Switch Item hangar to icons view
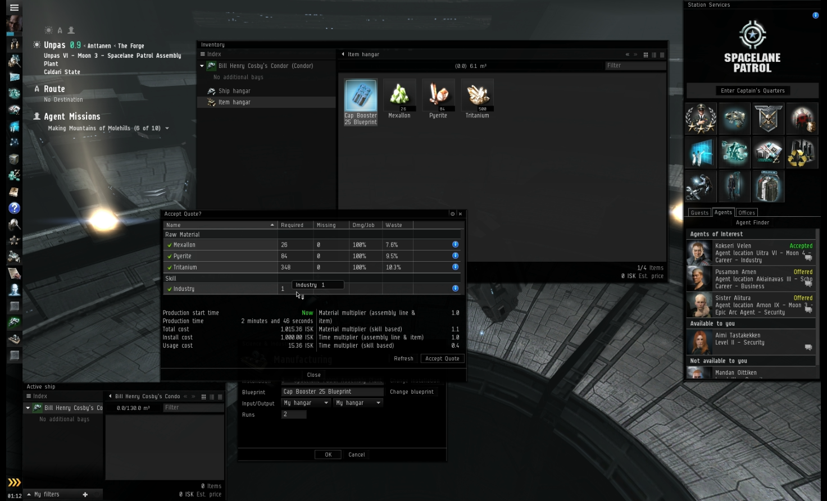Screen dimensions: 827x501 coord(646,54)
